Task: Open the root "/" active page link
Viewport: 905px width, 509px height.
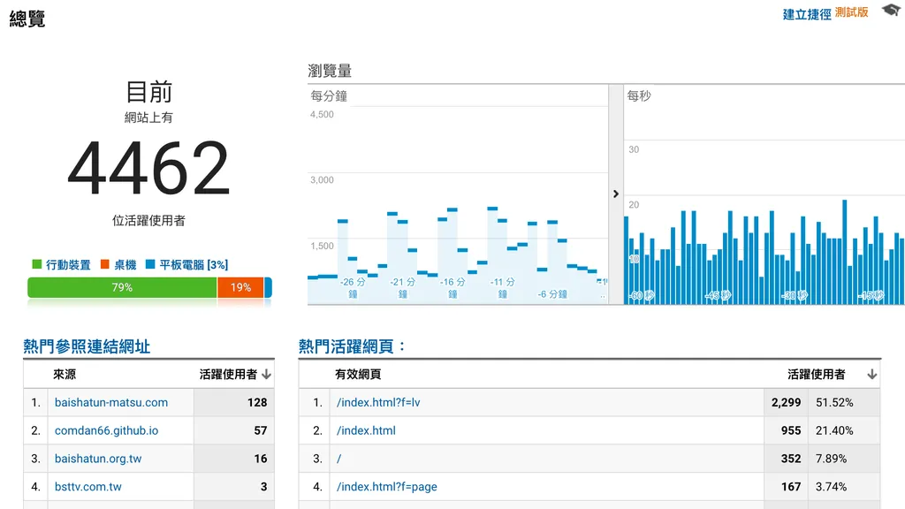Action: pos(338,459)
